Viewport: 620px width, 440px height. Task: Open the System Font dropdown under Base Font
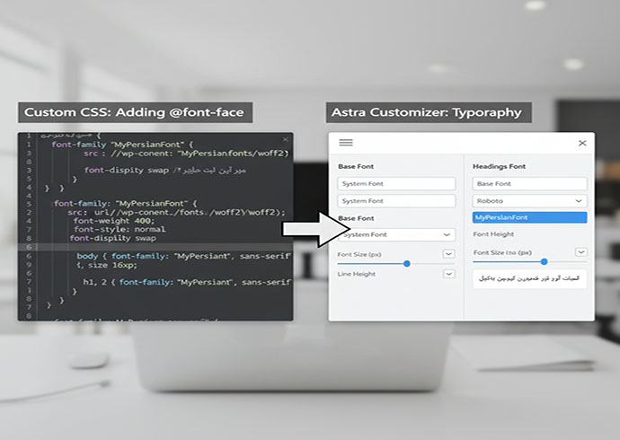click(396, 234)
